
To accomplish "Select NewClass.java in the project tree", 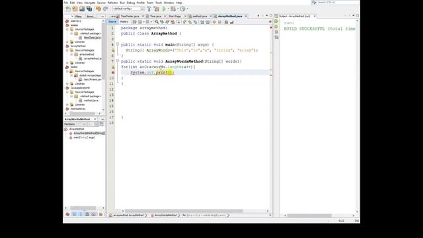I will [92, 38].
